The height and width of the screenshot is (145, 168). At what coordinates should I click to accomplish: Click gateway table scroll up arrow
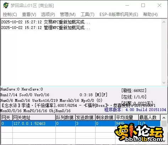(164, 118)
